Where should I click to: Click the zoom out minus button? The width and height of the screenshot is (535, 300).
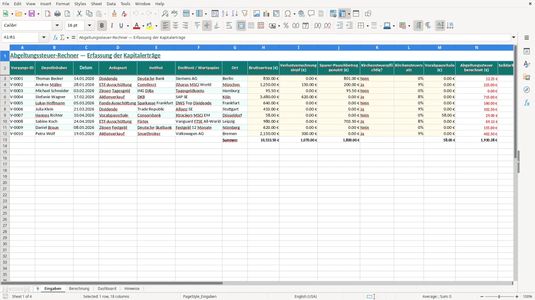(481, 296)
